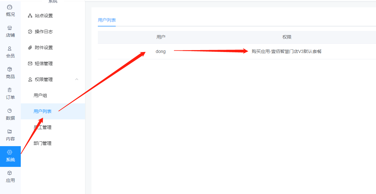Open the 店铺 store icon
The image size is (376, 194).
pyautogui.click(x=10, y=28)
